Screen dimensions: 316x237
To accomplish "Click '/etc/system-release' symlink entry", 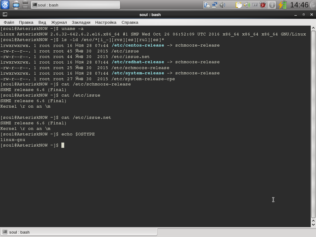I will [138, 73].
